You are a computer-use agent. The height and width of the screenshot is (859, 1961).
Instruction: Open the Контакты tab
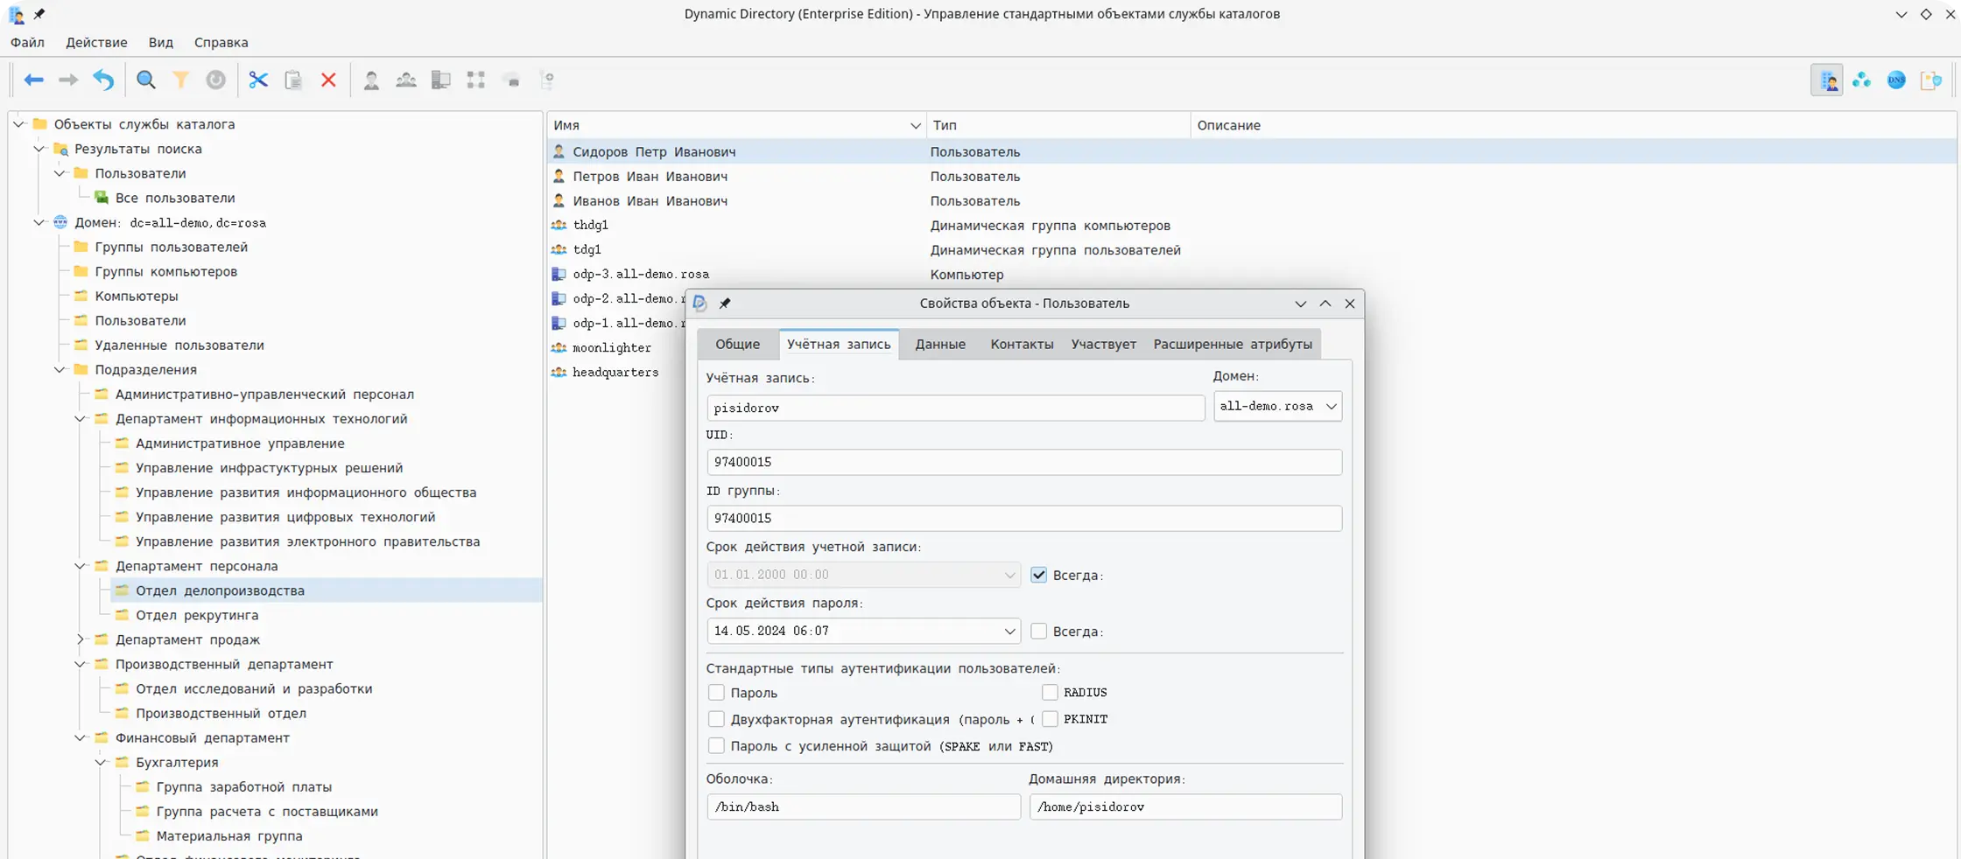[1022, 345]
